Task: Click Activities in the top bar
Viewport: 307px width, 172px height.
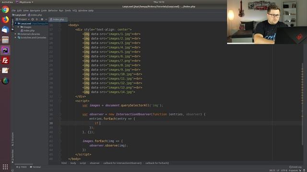Action: point(7,2)
